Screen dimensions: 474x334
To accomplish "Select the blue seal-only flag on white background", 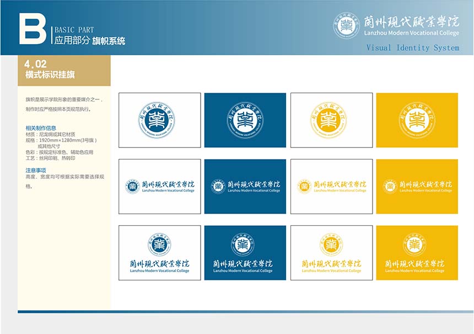I will click(160, 120).
